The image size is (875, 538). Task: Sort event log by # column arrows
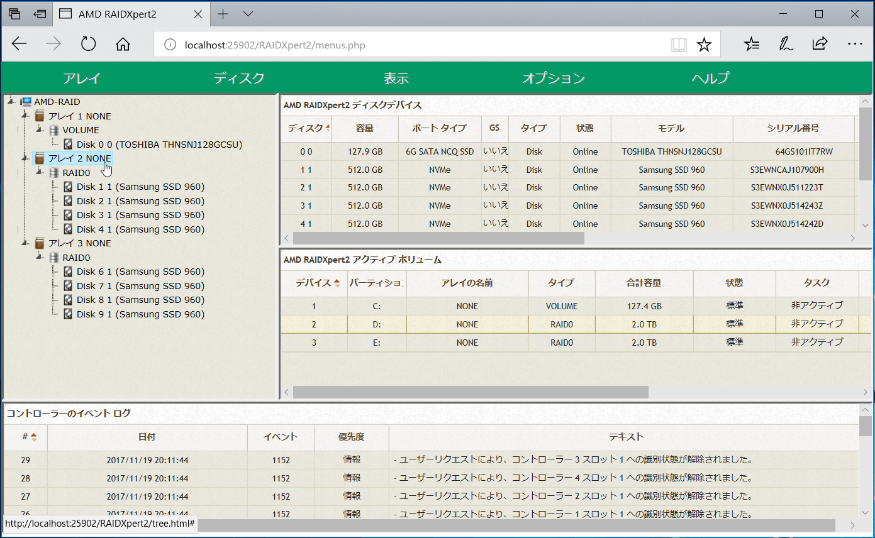pyautogui.click(x=33, y=437)
